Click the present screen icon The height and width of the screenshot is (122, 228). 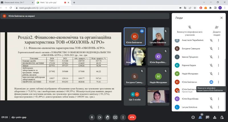pos(115,117)
